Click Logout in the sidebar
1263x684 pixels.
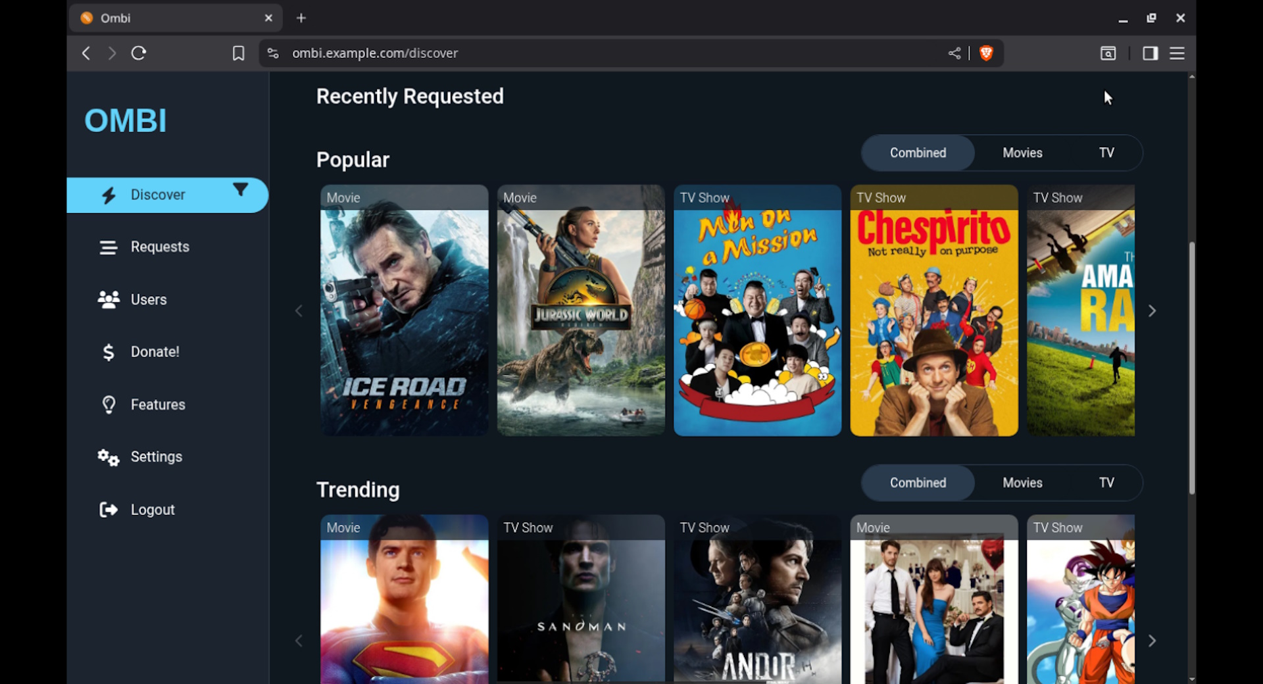pyautogui.click(x=152, y=510)
